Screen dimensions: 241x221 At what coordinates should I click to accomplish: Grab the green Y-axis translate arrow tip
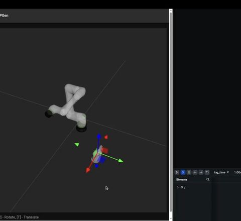tap(121, 161)
